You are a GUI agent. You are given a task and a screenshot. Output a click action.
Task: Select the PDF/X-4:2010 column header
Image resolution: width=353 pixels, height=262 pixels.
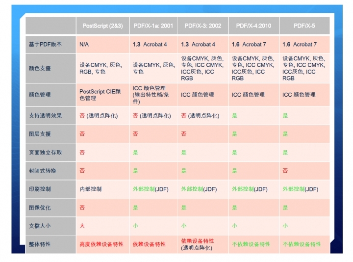tap(253, 26)
